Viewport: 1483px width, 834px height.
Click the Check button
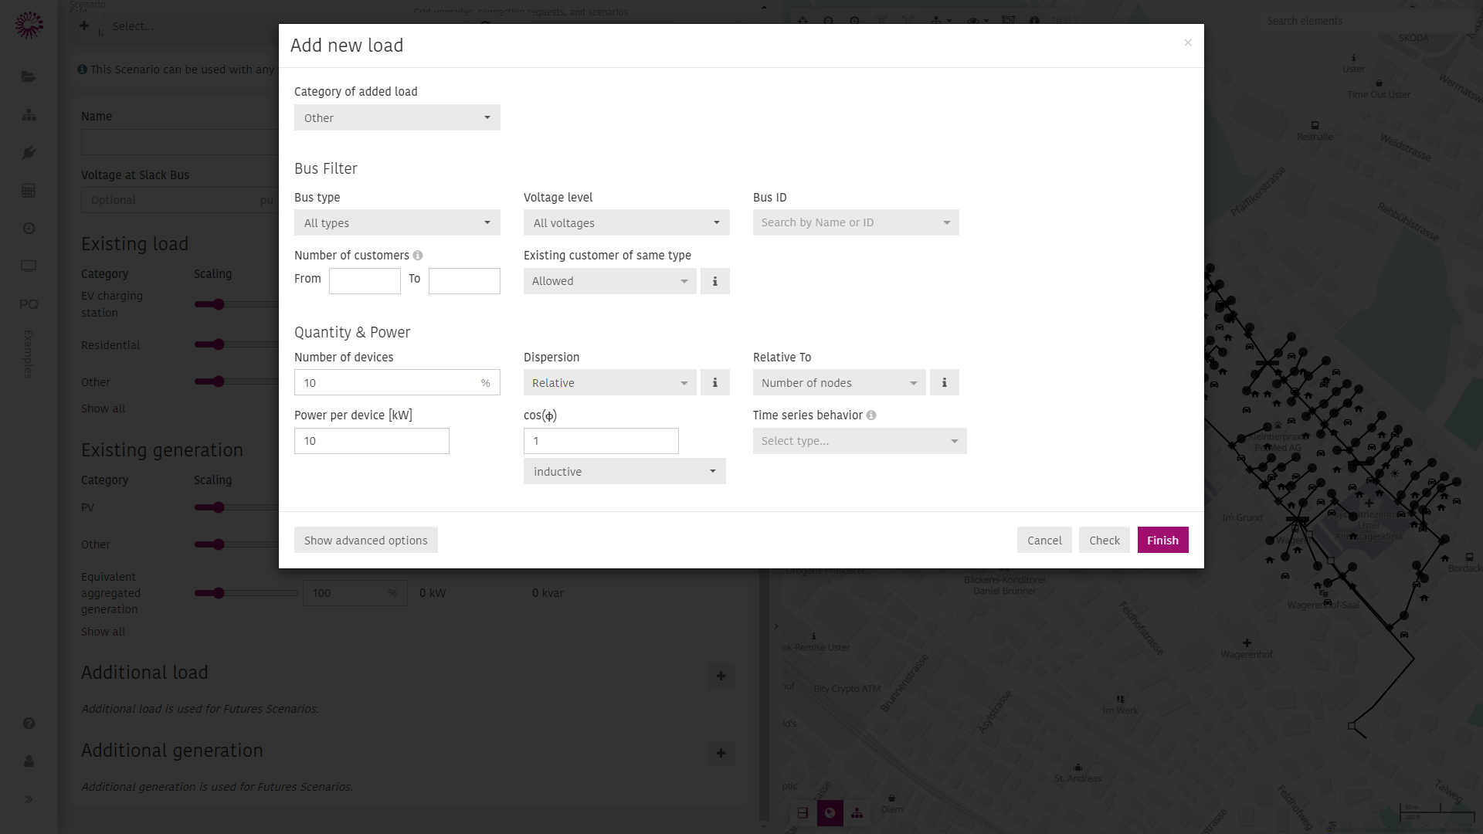click(1105, 540)
